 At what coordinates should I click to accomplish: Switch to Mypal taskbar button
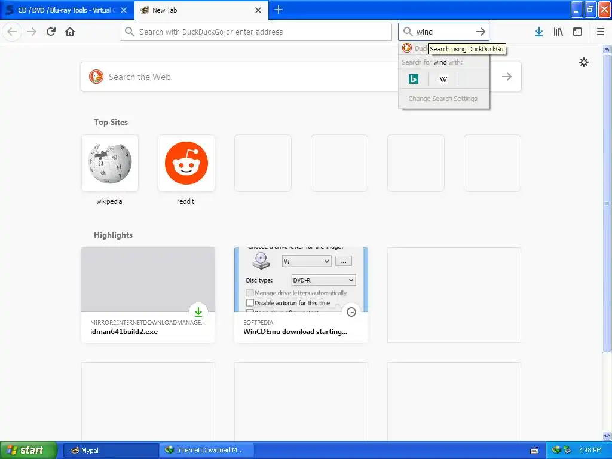(x=111, y=450)
